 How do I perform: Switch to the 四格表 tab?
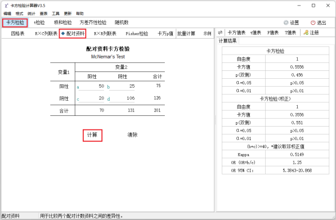pyautogui.click(x=17, y=34)
